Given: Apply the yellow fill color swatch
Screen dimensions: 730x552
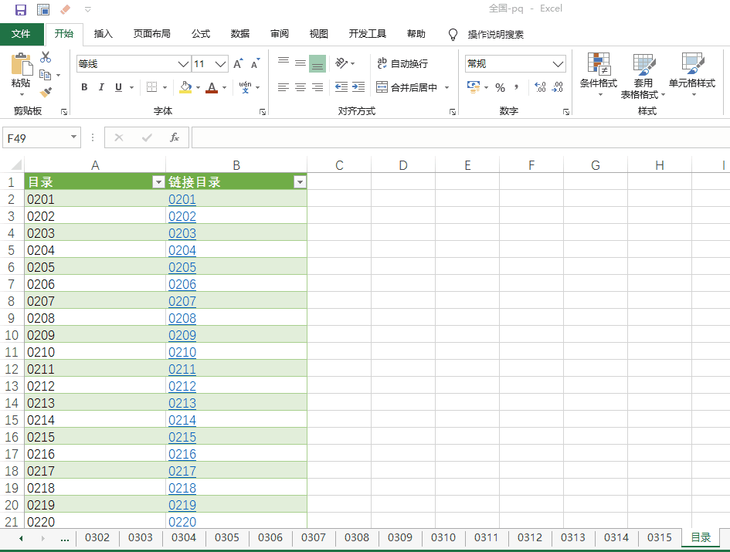Looking at the screenshot, I should [x=185, y=87].
